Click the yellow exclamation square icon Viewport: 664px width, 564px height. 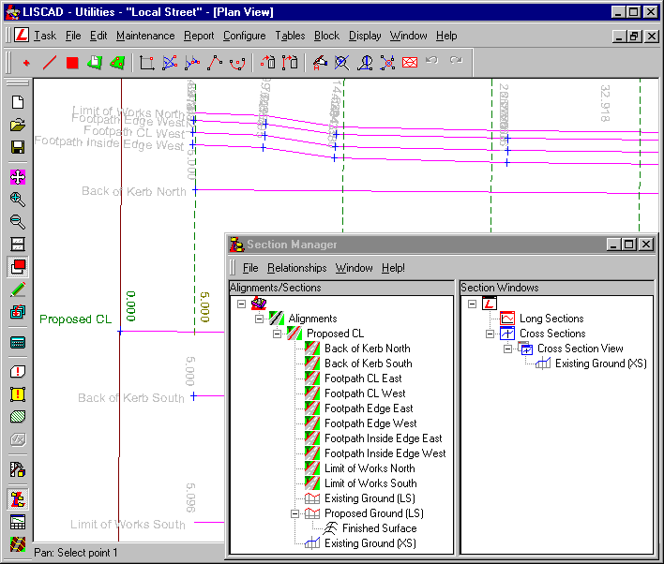pos(18,394)
